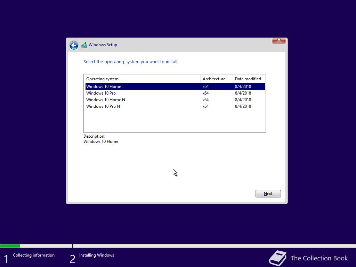Click 8/4/2018 date in Windows 10 Pro N row

pyautogui.click(x=243, y=106)
